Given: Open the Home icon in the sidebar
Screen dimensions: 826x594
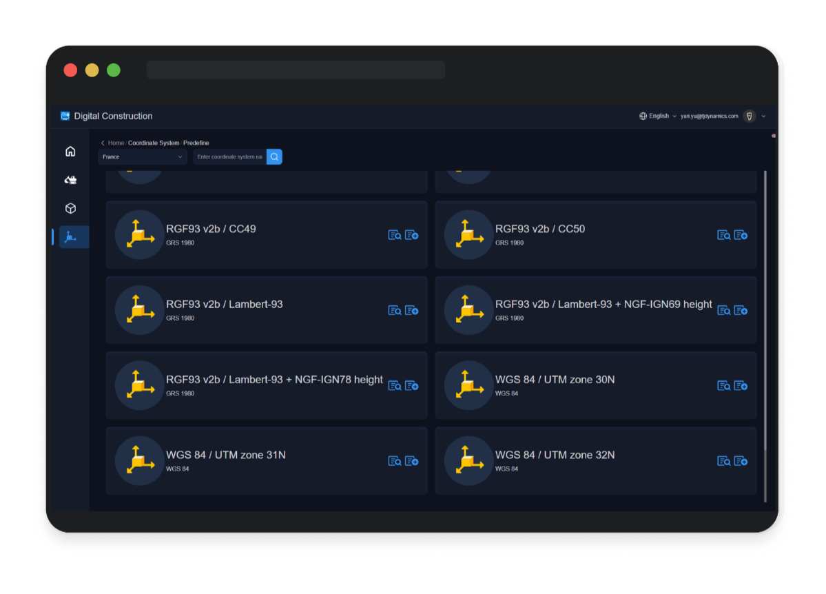Looking at the screenshot, I should (x=70, y=152).
